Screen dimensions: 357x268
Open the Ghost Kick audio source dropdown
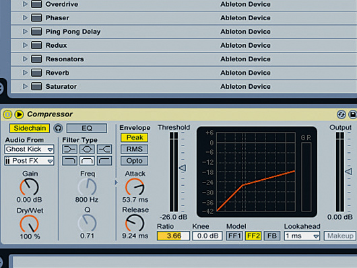click(29, 149)
